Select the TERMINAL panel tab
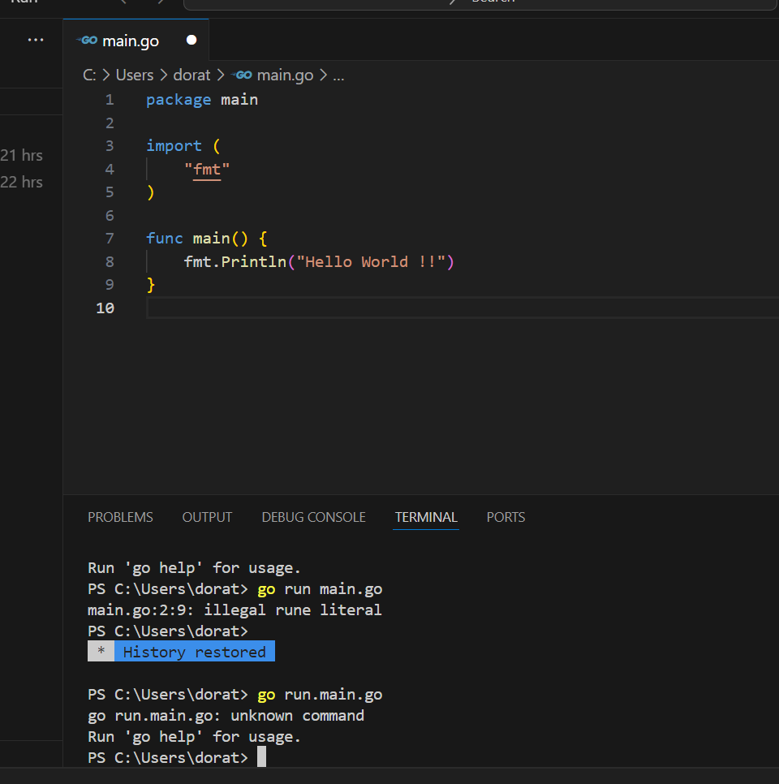This screenshot has height=784, width=779. pos(426,517)
